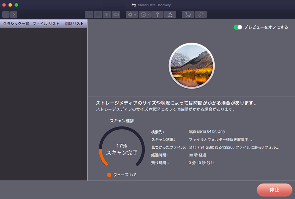This screenshot has width=295, height=199.
Task: Switch to the 削除リスト tab
Action: 74,24
